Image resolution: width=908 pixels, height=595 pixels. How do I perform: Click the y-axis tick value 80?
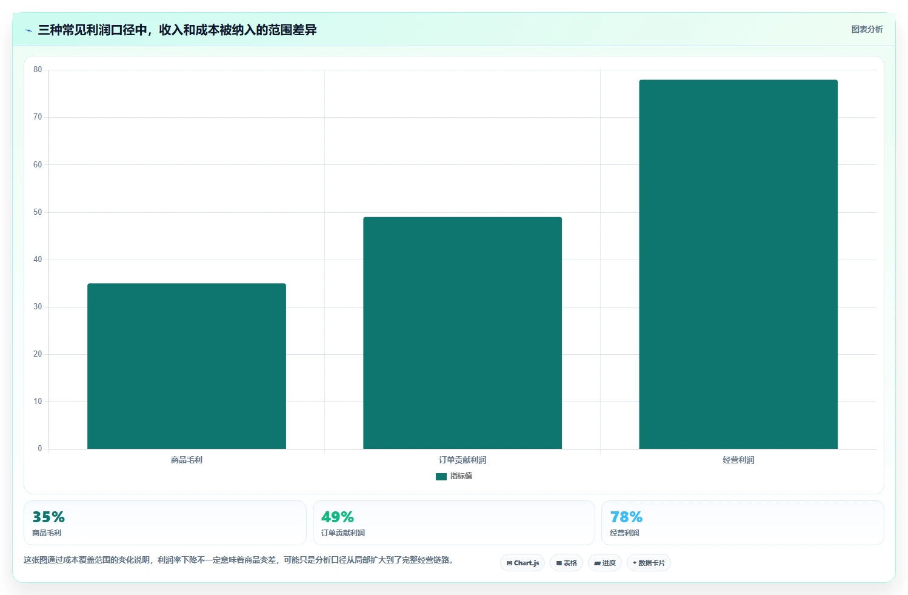pyautogui.click(x=38, y=70)
